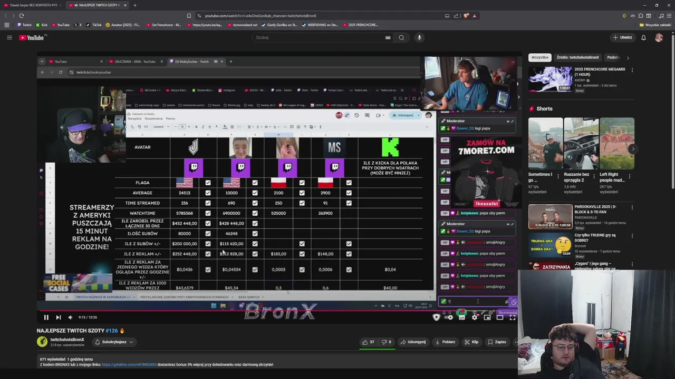Turn on subtitles in the player
The width and height of the screenshot is (675, 379).
point(462,317)
